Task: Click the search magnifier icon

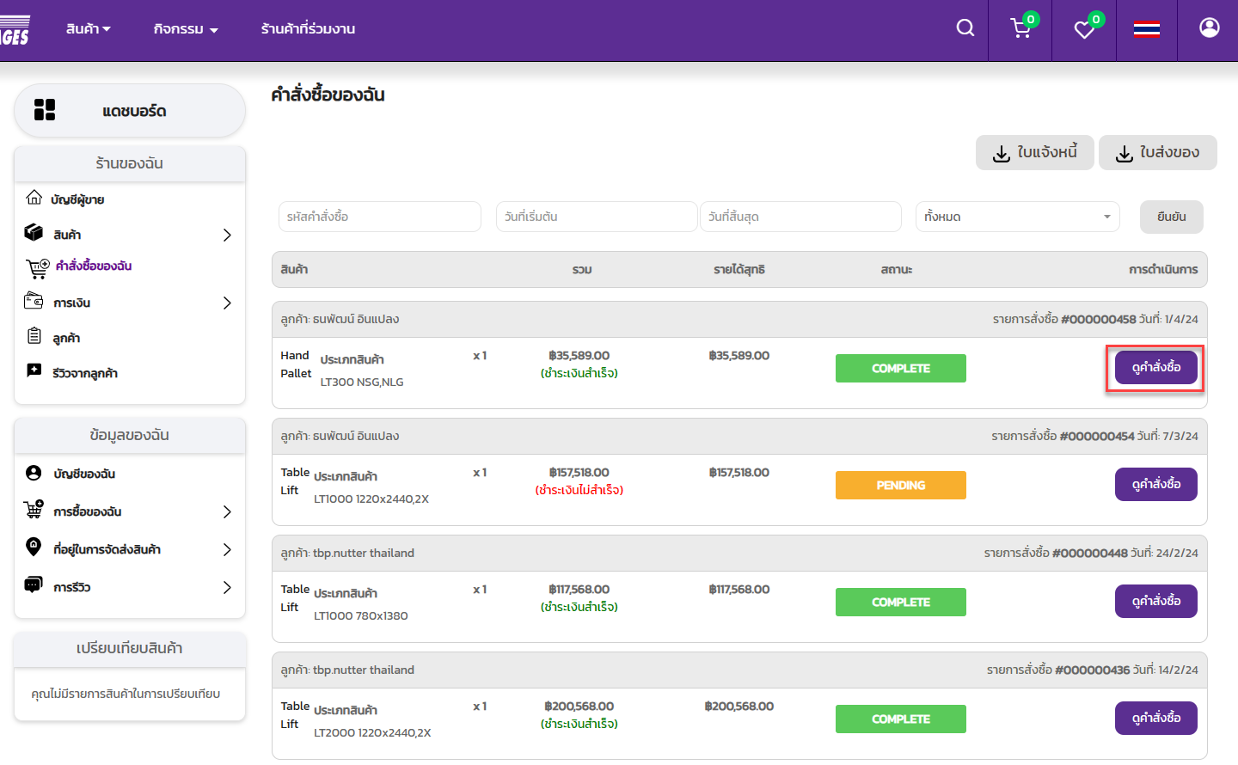Action: pyautogui.click(x=965, y=28)
